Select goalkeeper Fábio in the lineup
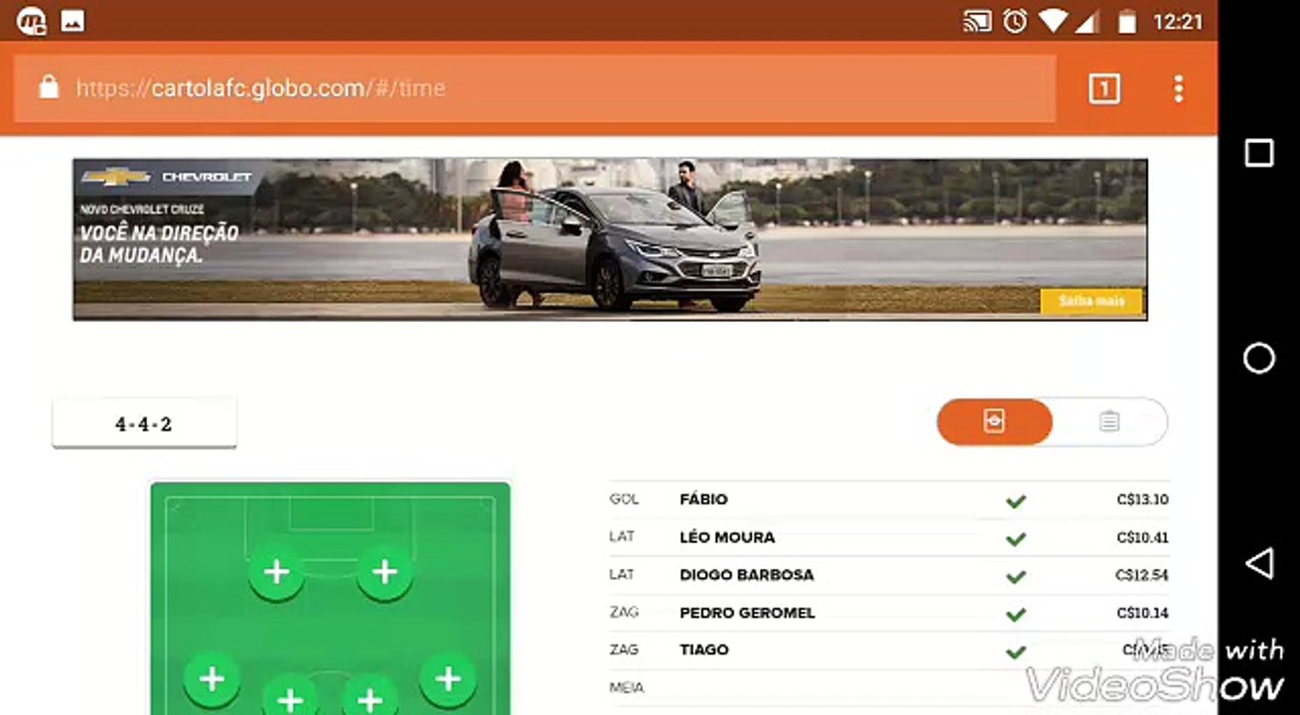1300x715 pixels. pyautogui.click(x=704, y=500)
